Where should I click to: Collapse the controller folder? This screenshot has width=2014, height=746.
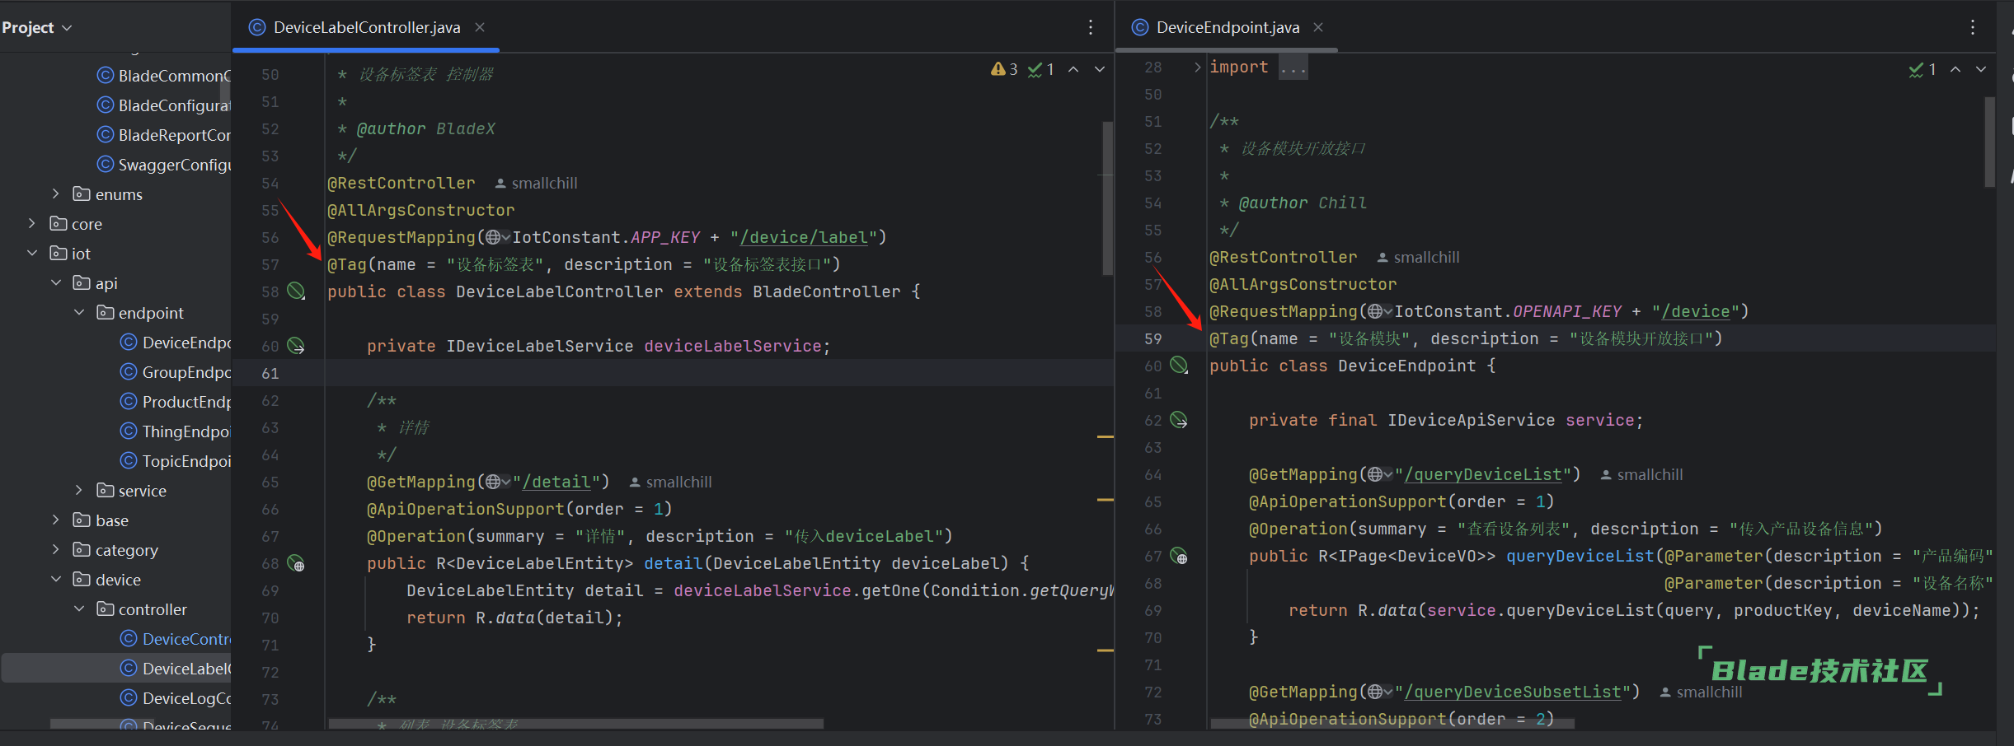[79, 608]
